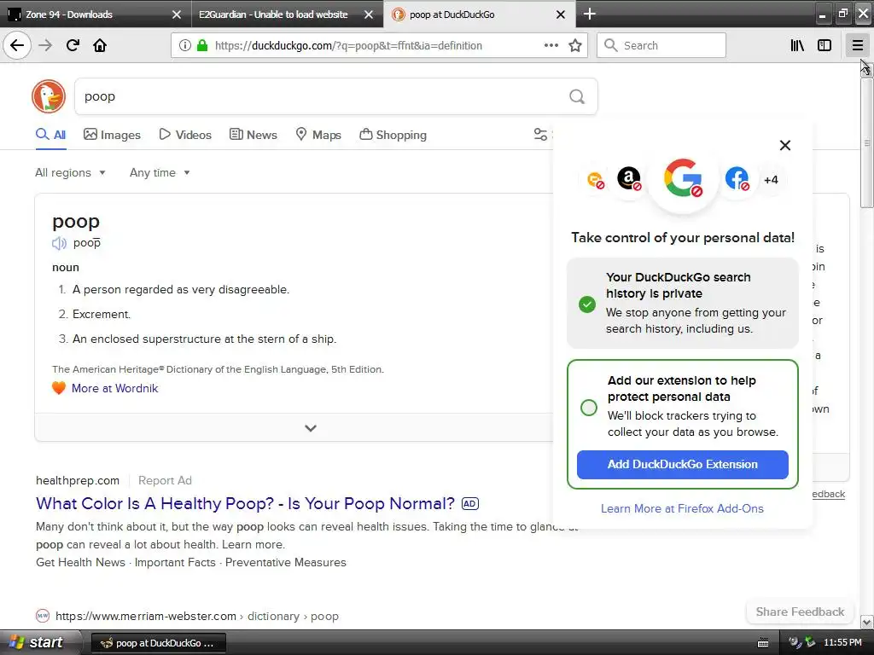874x655 pixels.
Task: Open the Firefox hamburger menu
Action: click(857, 45)
